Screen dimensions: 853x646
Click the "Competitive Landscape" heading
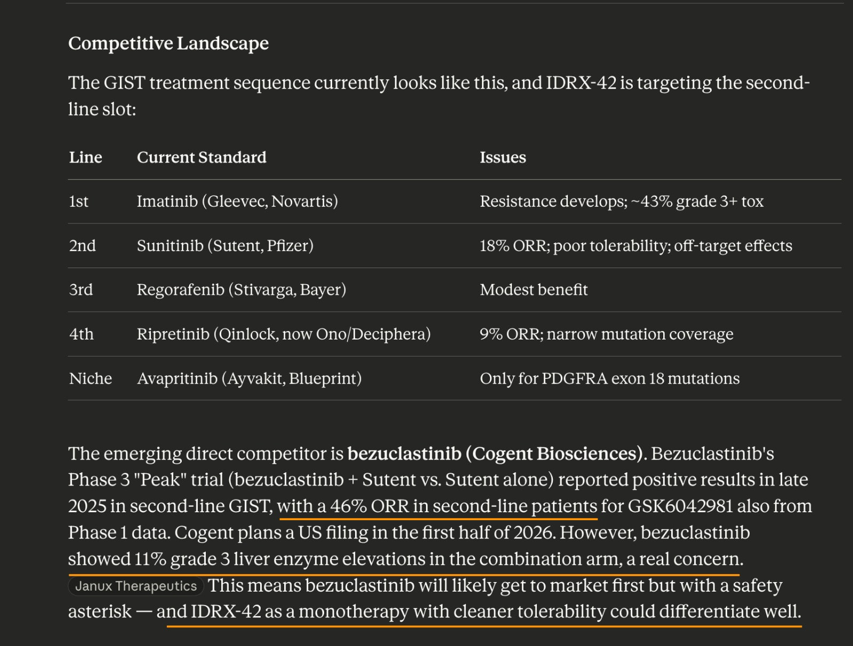(x=168, y=43)
